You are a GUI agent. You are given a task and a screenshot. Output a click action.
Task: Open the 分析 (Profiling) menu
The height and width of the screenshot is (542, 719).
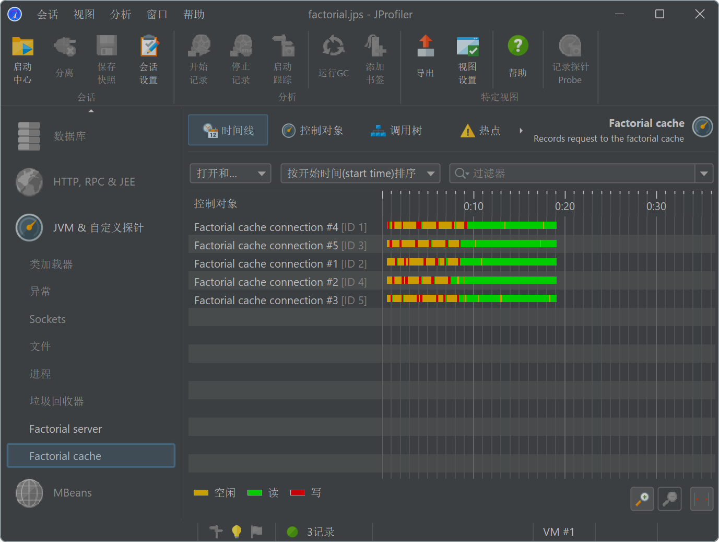(121, 15)
